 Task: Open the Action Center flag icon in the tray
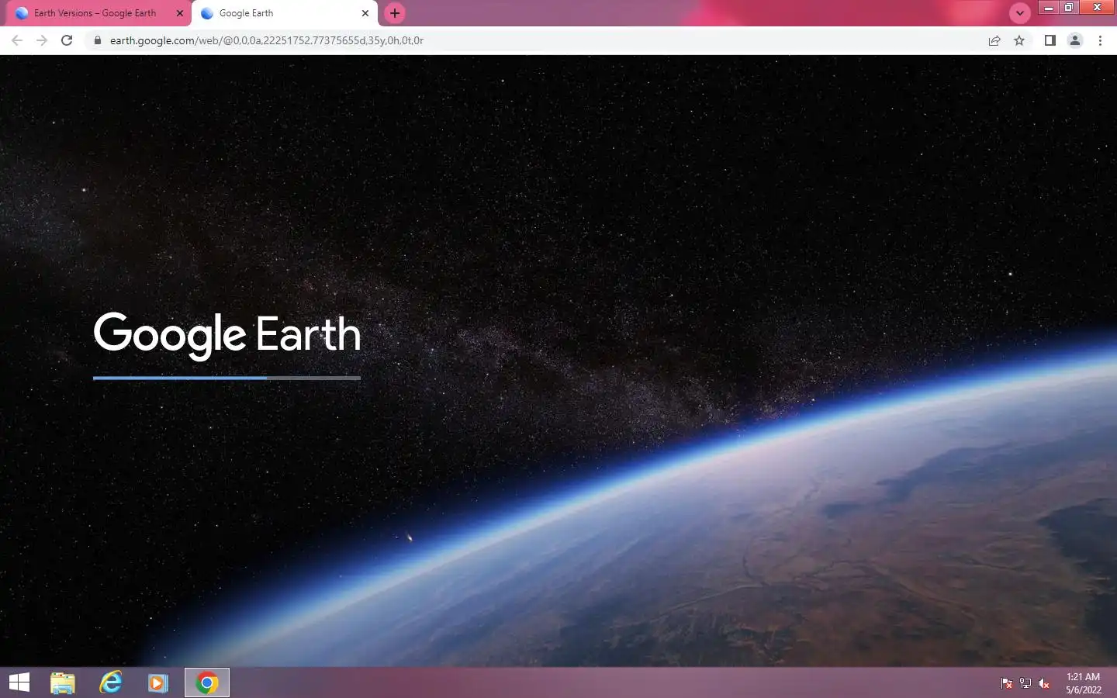(1007, 683)
